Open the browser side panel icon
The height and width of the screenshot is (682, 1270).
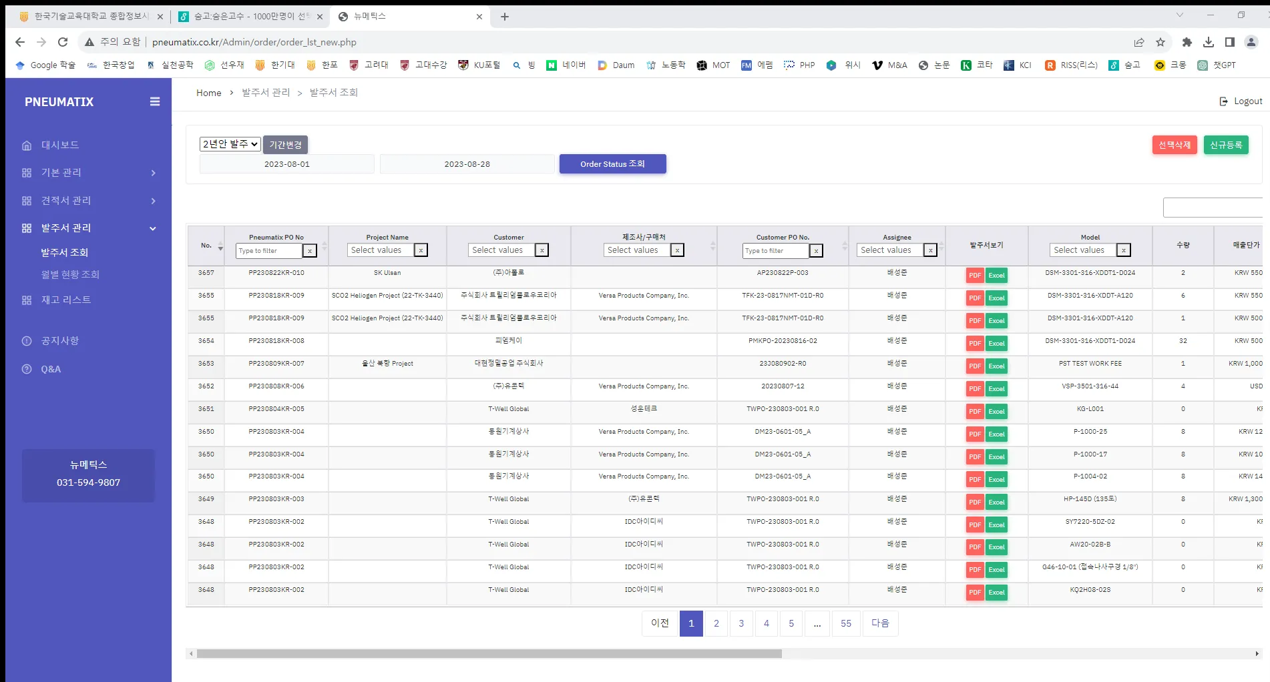(1230, 42)
